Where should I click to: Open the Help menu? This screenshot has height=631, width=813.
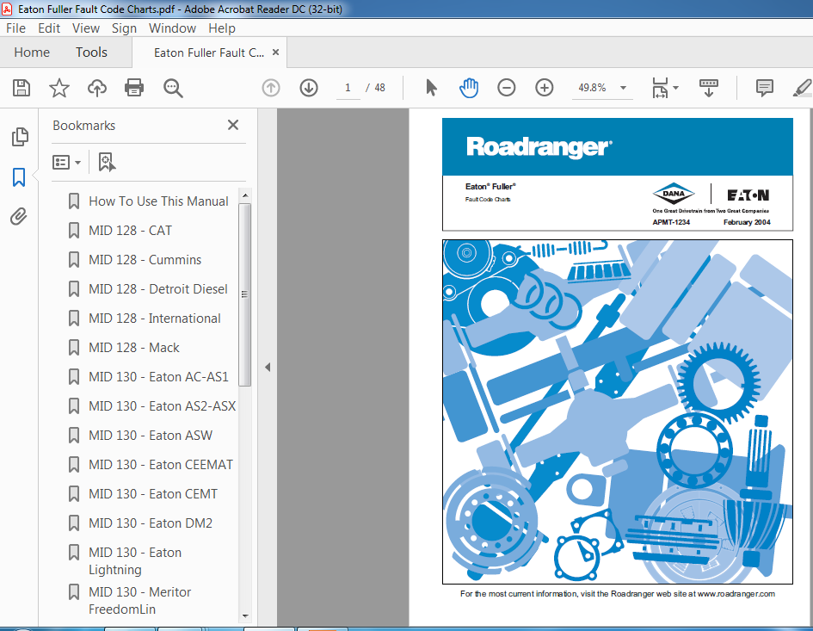click(x=222, y=28)
